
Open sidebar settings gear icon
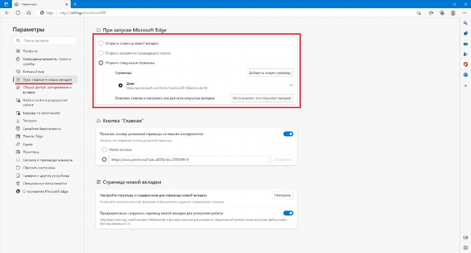tap(465, 247)
